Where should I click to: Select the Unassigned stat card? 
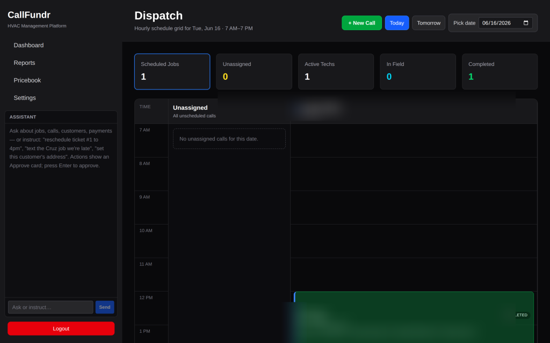click(x=254, y=71)
